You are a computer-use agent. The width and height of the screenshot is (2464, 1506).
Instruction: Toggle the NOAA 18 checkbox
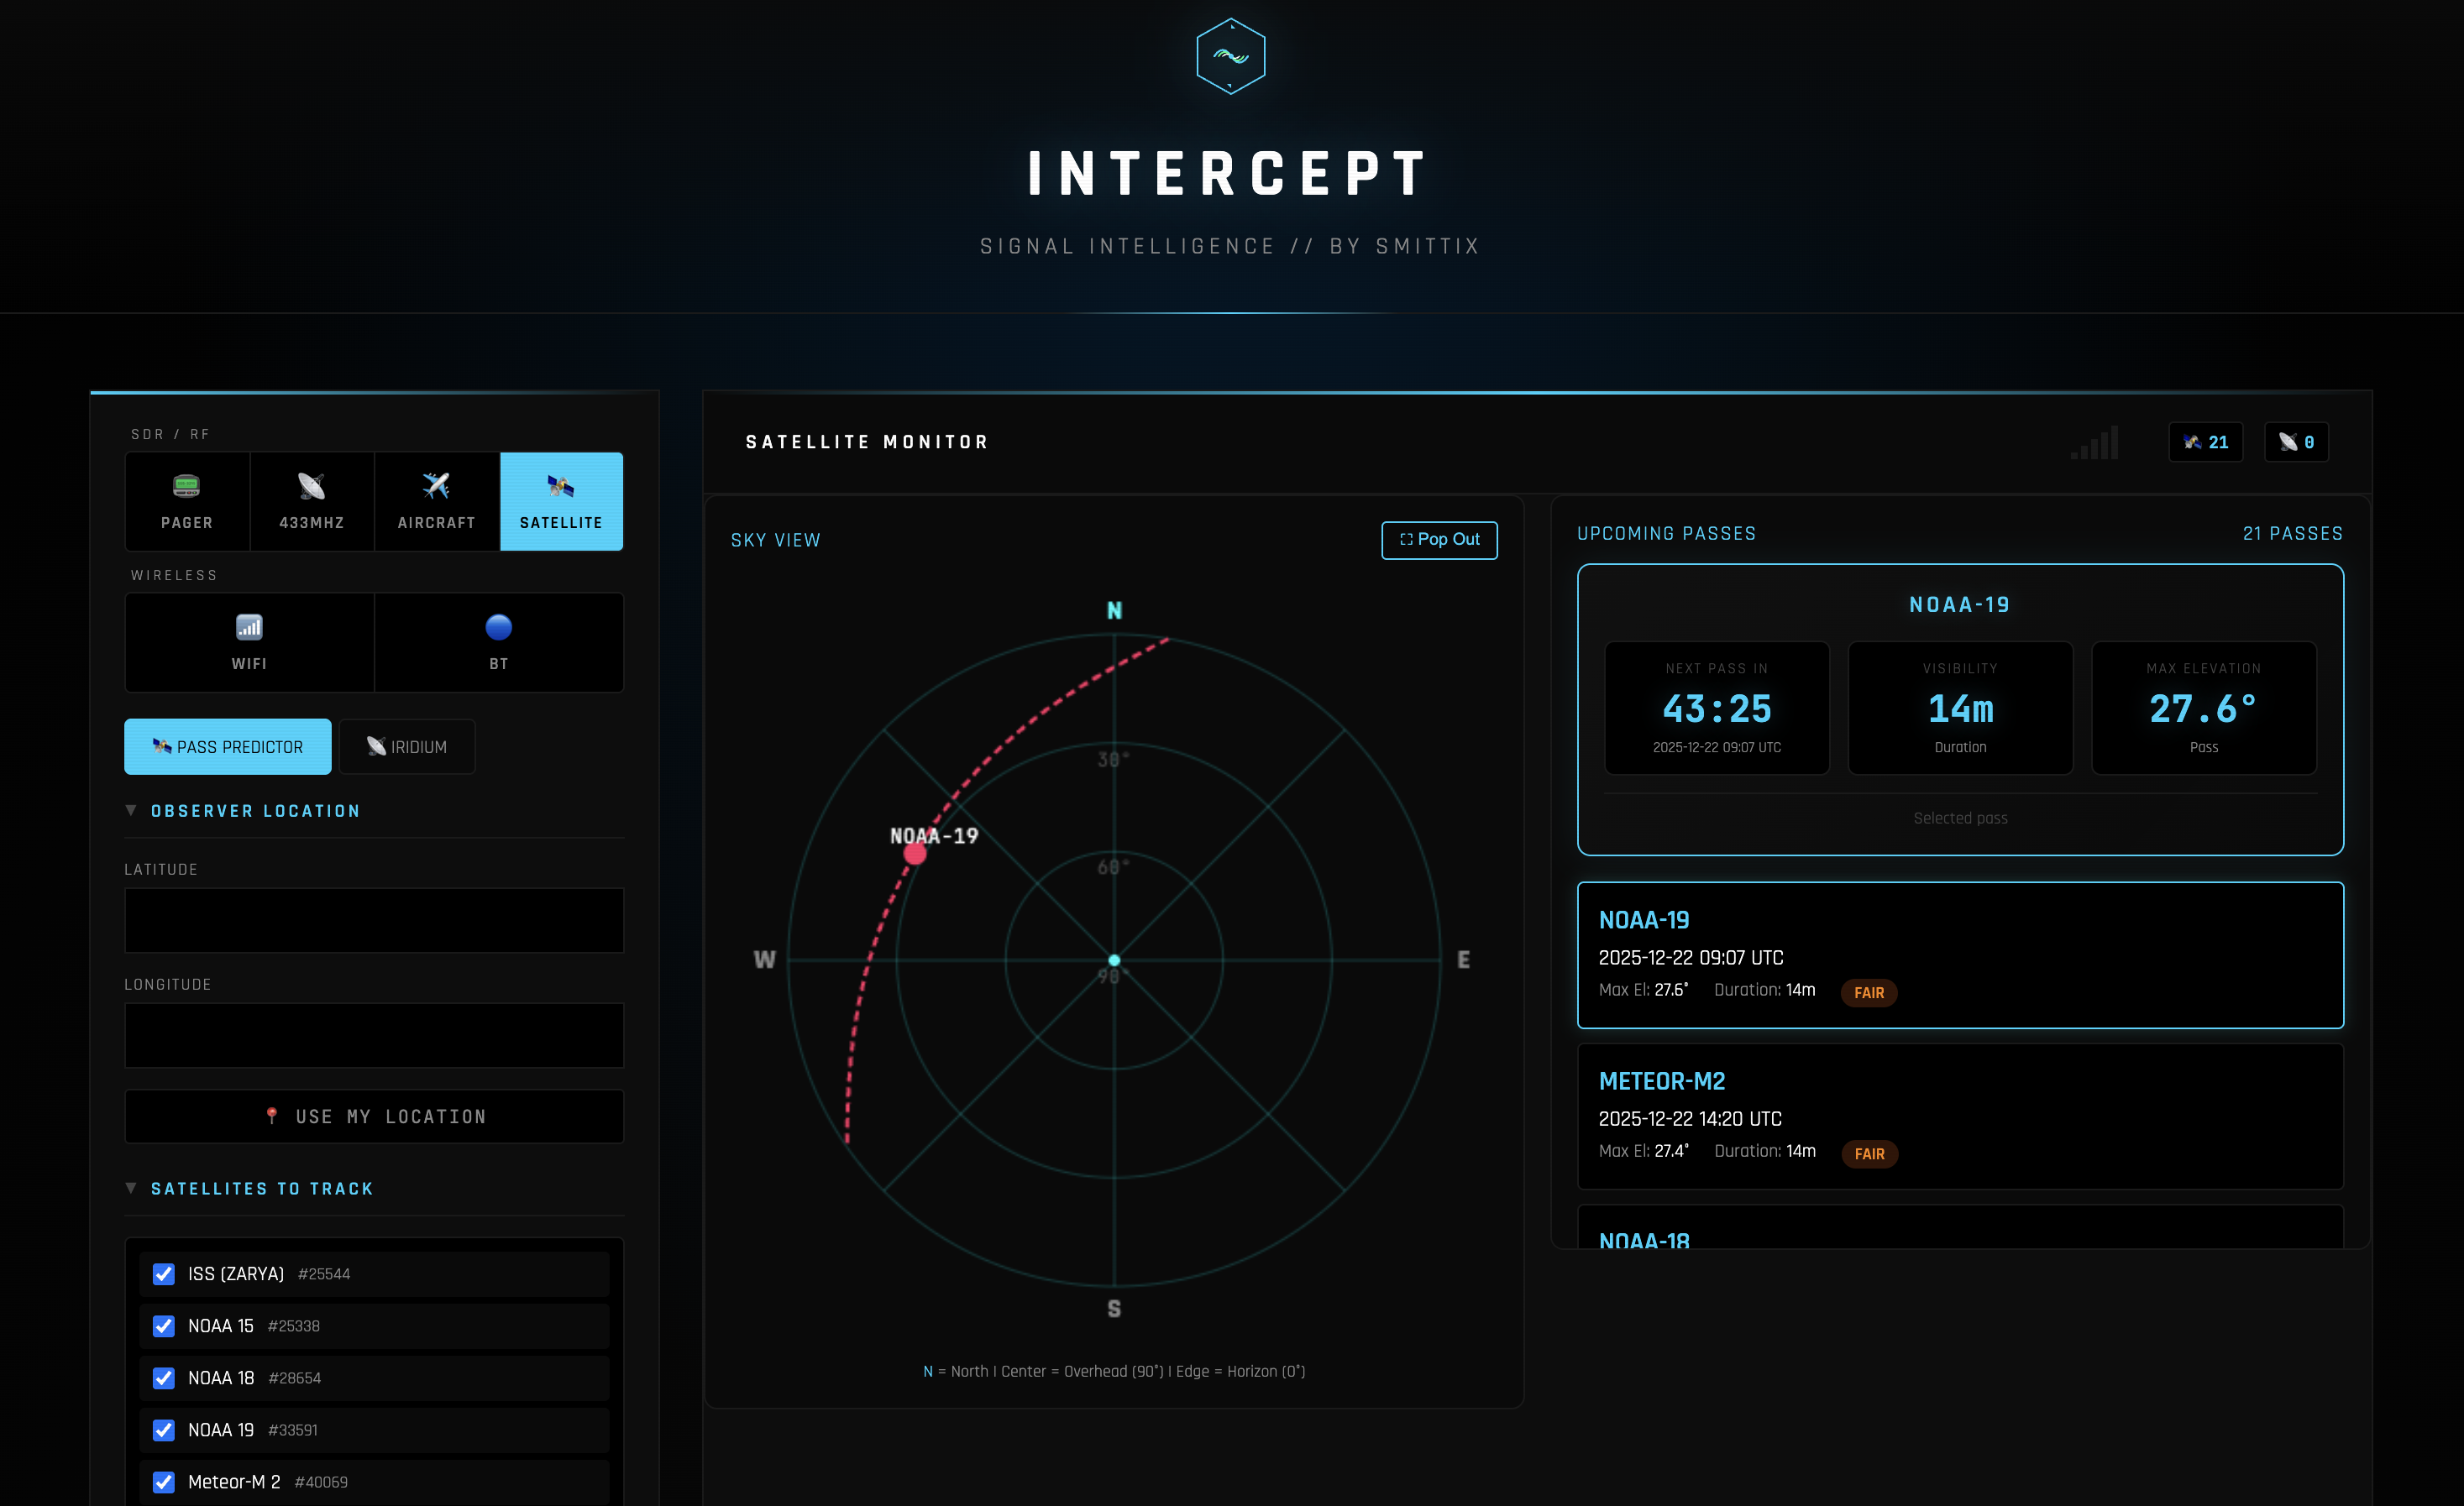coord(164,1377)
